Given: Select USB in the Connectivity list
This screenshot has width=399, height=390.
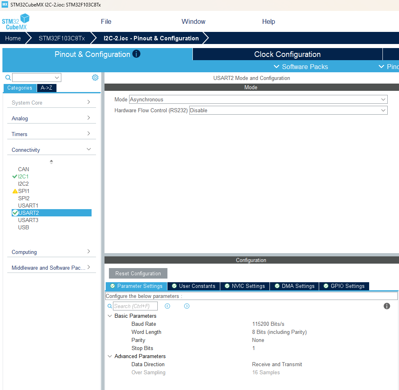Looking at the screenshot, I should 23,227.
